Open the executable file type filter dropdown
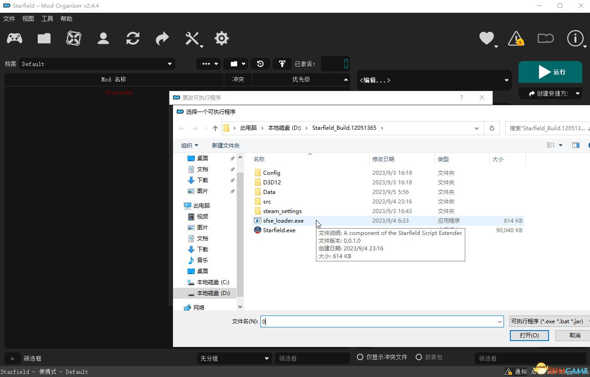Image resolution: width=590 pixels, height=377 pixels. (549, 321)
